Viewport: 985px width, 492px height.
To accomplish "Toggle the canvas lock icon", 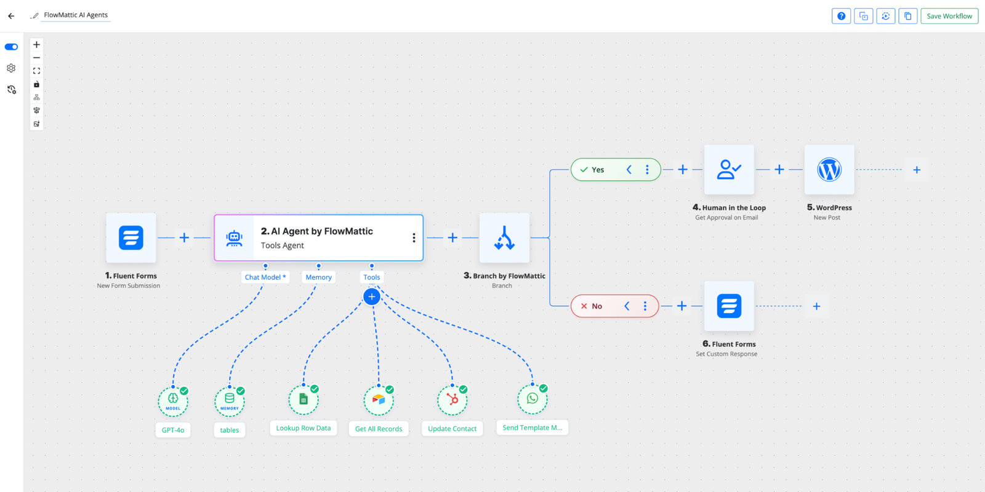I will (36, 84).
